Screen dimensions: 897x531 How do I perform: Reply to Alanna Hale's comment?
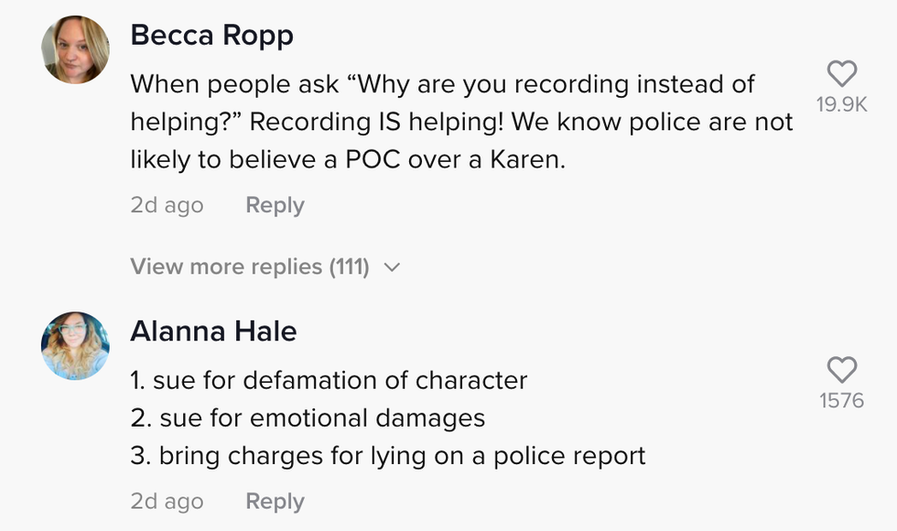tap(275, 502)
